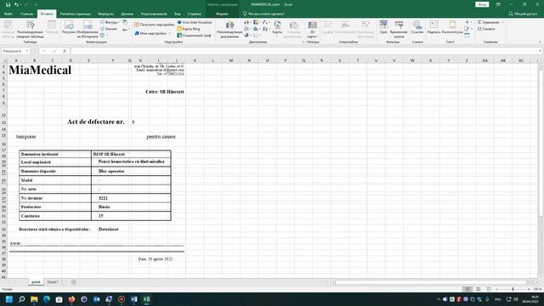
Task: Select the 'Act de defectare nr.' title cell
Action: pyautogui.click(x=96, y=122)
